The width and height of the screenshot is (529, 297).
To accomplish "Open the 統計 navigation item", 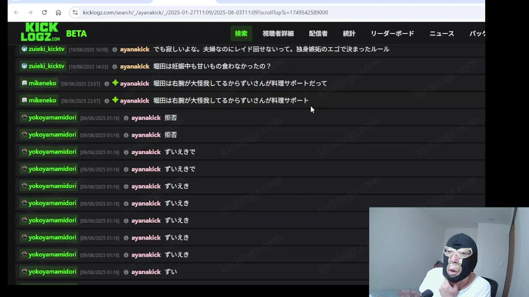I will tap(349, 33).
